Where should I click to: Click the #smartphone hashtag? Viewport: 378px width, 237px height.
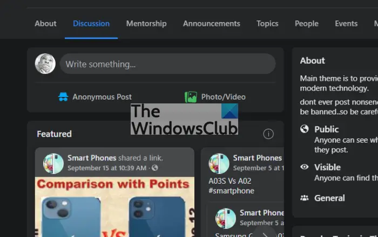231,191
